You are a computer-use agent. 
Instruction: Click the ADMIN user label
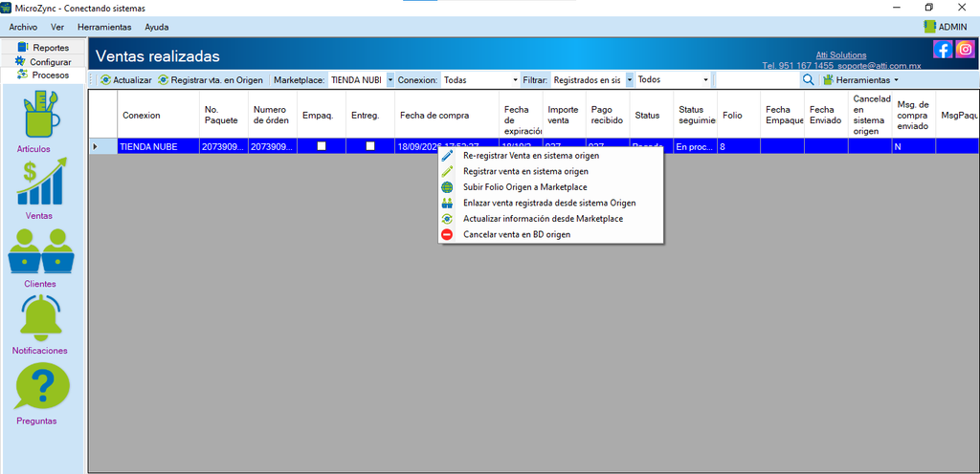[952, 27]
